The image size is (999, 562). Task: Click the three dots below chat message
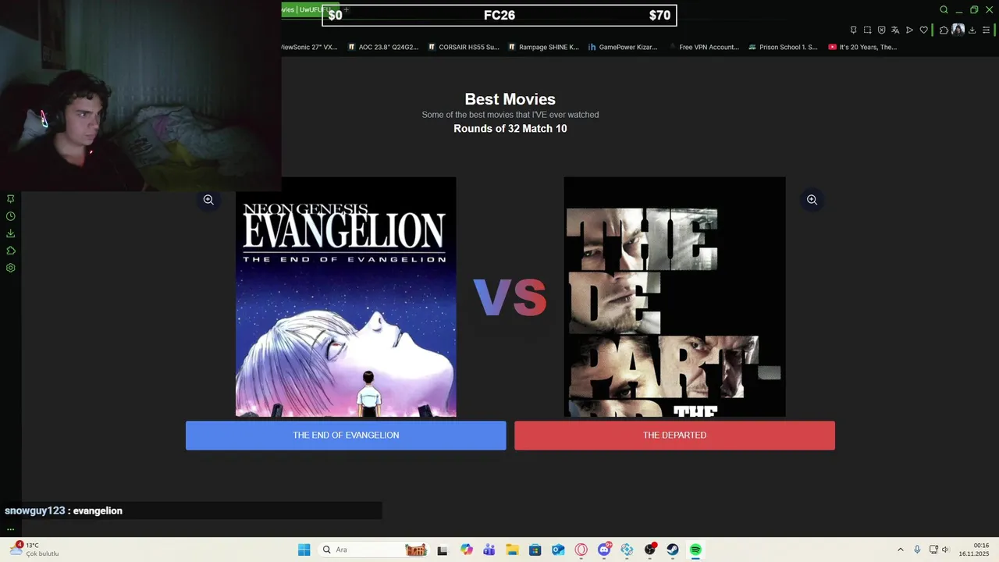[10, 528]
